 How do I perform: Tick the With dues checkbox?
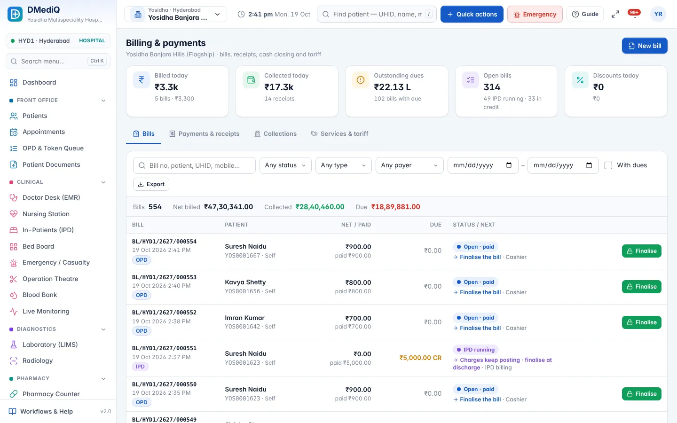(x=608, y=165)
